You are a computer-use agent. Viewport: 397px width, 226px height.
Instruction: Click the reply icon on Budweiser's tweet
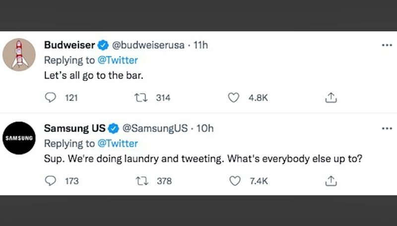tap(51, 98)
